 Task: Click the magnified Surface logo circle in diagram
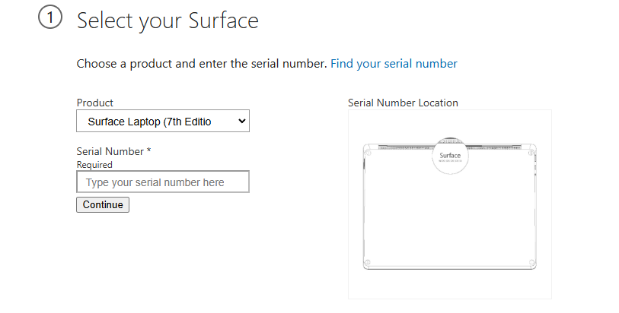pos(450,156)
